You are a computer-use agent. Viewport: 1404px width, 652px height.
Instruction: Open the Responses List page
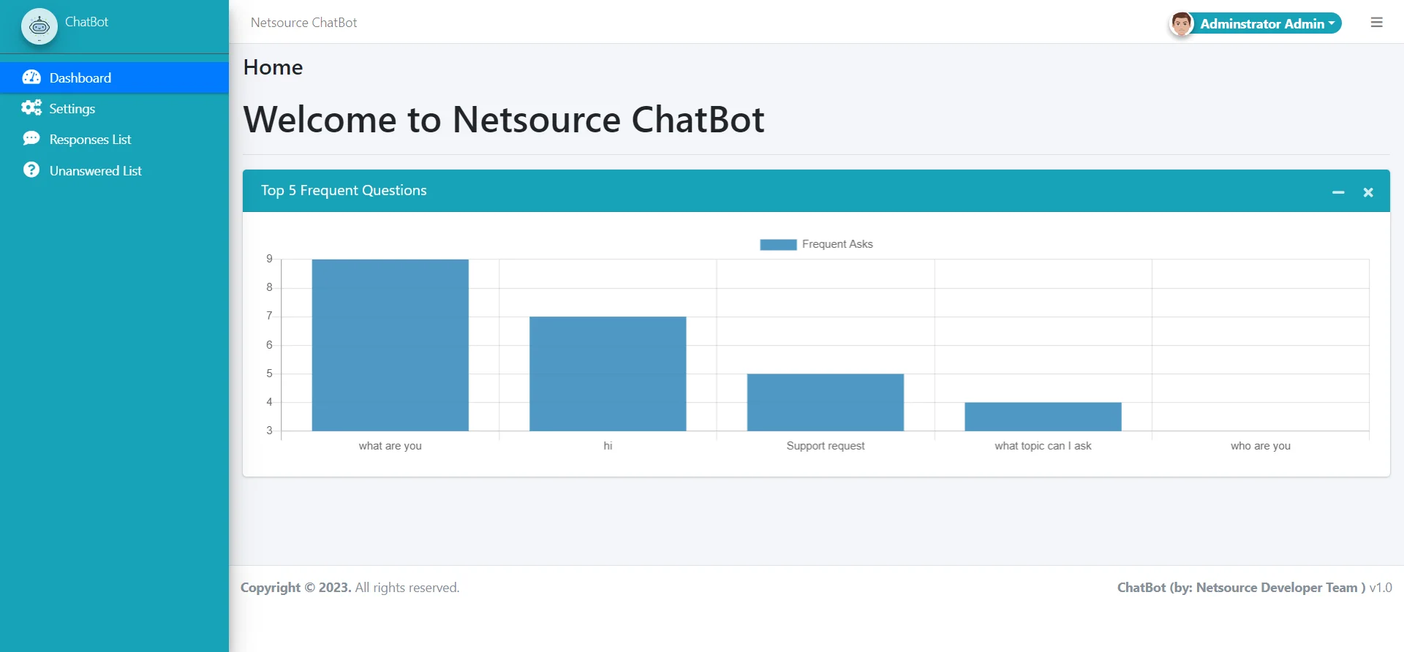(114, 139)
